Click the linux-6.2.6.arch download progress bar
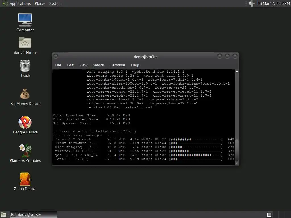This screenshot has height=218, width=291. tap(196, 139)
